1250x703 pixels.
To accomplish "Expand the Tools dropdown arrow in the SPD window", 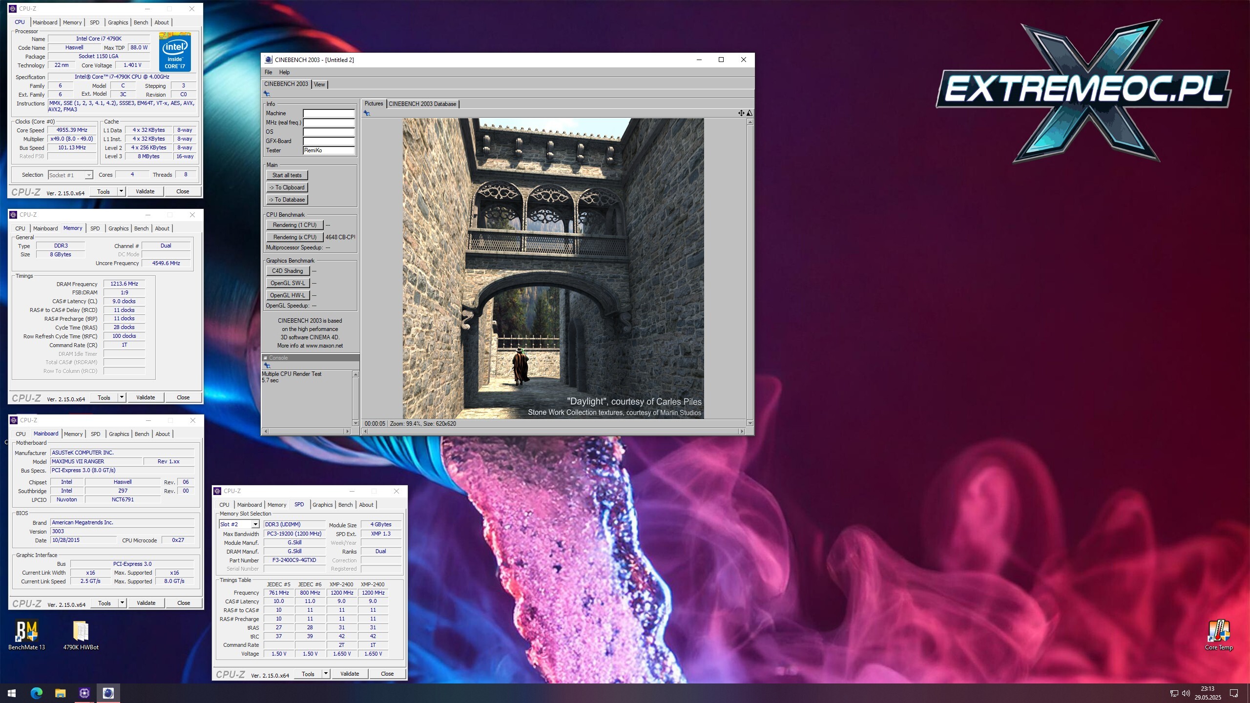I will [326, 674].
